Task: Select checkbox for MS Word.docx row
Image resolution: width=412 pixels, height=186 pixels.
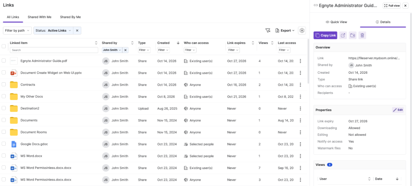Action: [x=4, y=156]
